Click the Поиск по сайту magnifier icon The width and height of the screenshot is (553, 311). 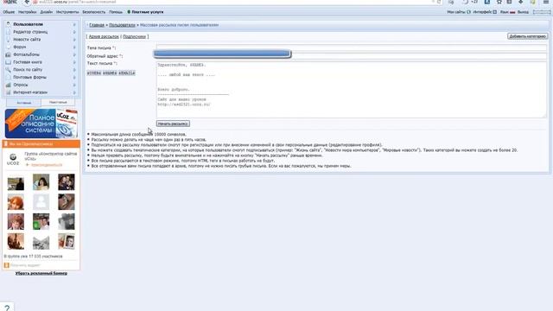click(8, 70)
